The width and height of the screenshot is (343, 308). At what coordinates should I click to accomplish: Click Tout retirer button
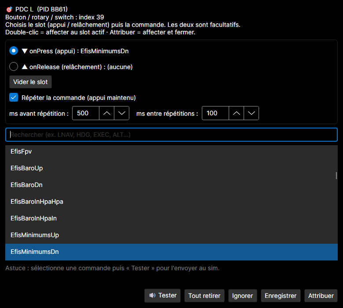click(x=204, y=296)
